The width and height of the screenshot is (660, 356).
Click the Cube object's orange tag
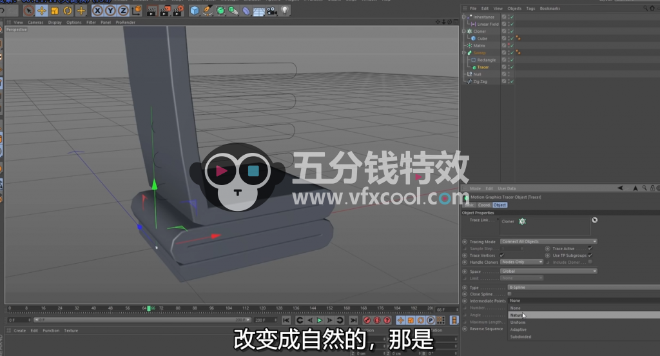518,38
